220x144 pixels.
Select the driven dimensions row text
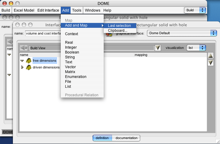46,67
